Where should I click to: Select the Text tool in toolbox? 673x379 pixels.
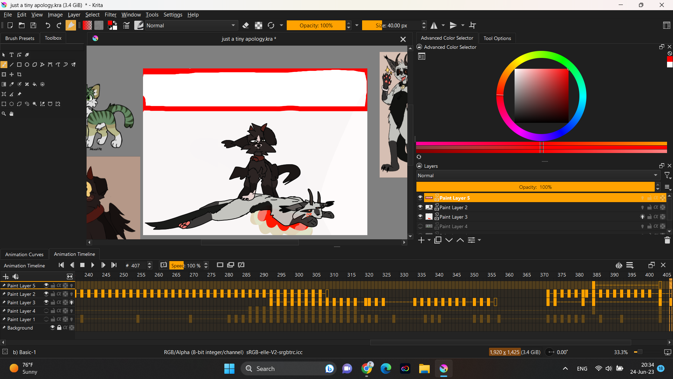12,55
